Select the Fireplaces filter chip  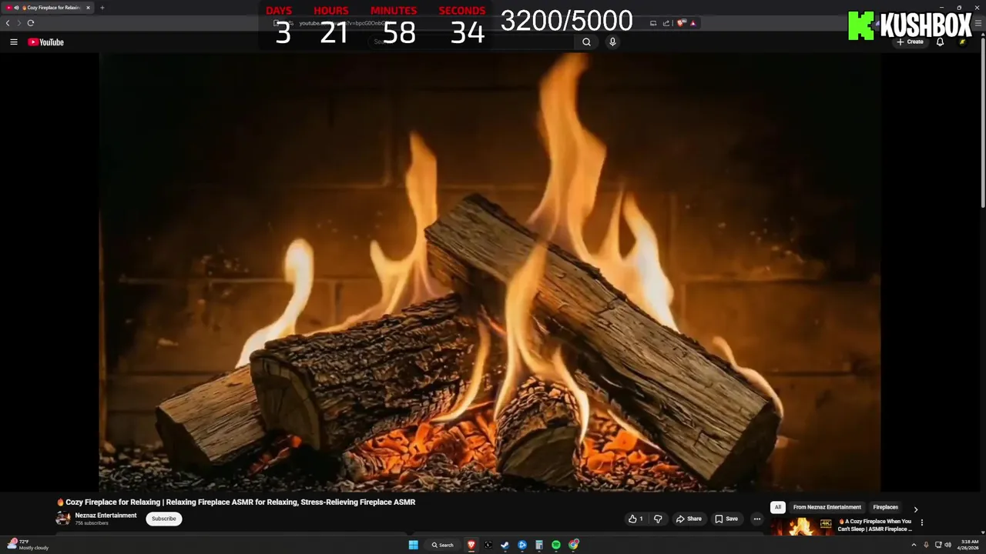(x=885, y=507)
